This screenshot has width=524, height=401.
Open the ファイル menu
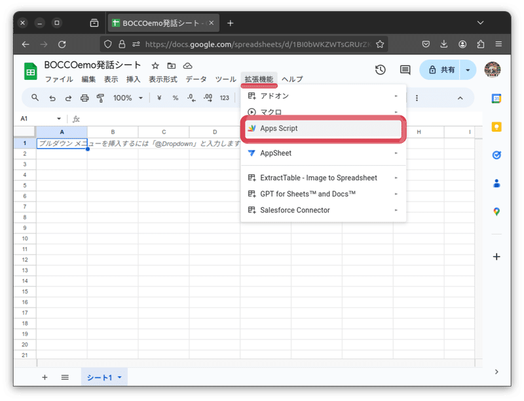pos(59,79)
